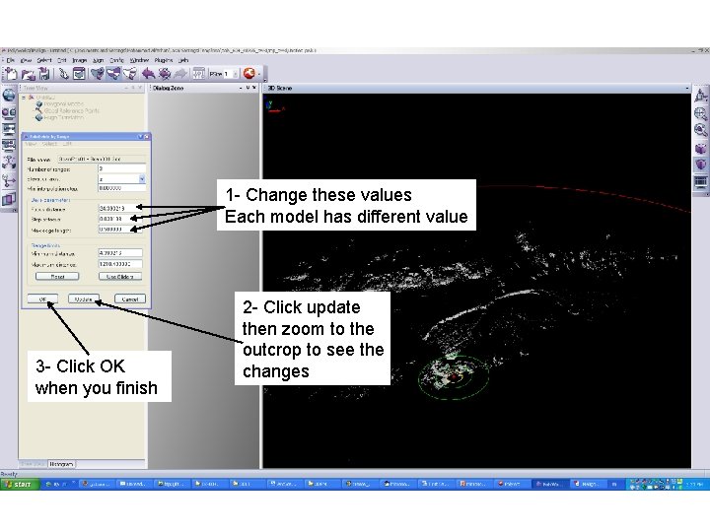Click the striped grid icon on right toolbar
The height and width of the screenshot is (532, 710).
click(x=701, y=182)
